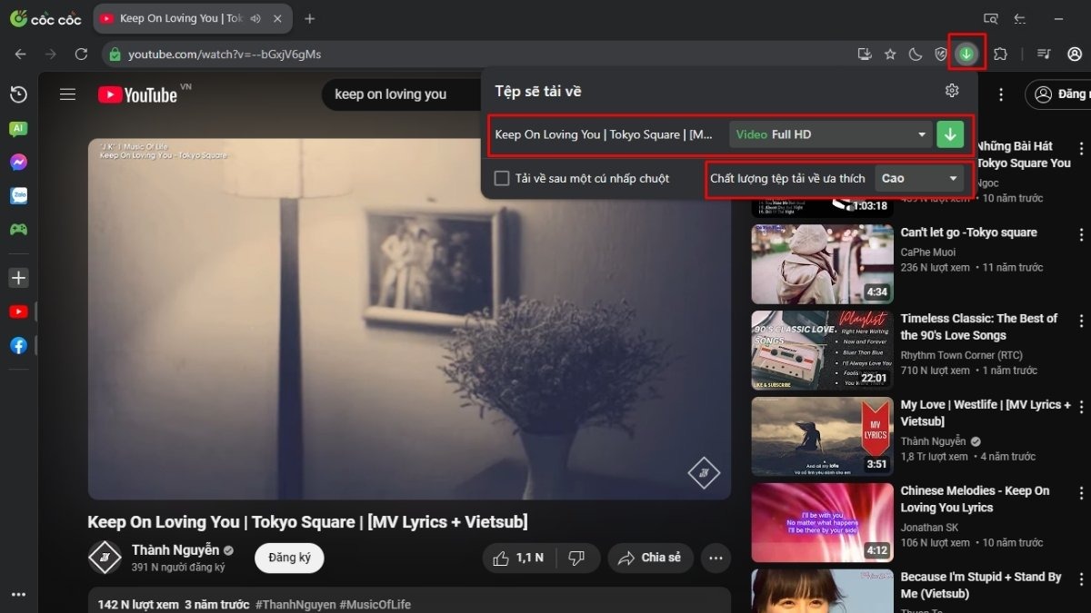Open the 'Cao' preferred quality dropdown

click(919, 178)
